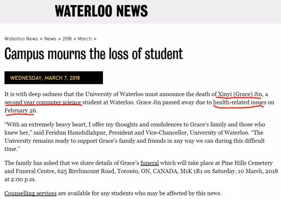
Task: Click the Pine Hills Cemetery text
Action: click(x=247, y=163)
